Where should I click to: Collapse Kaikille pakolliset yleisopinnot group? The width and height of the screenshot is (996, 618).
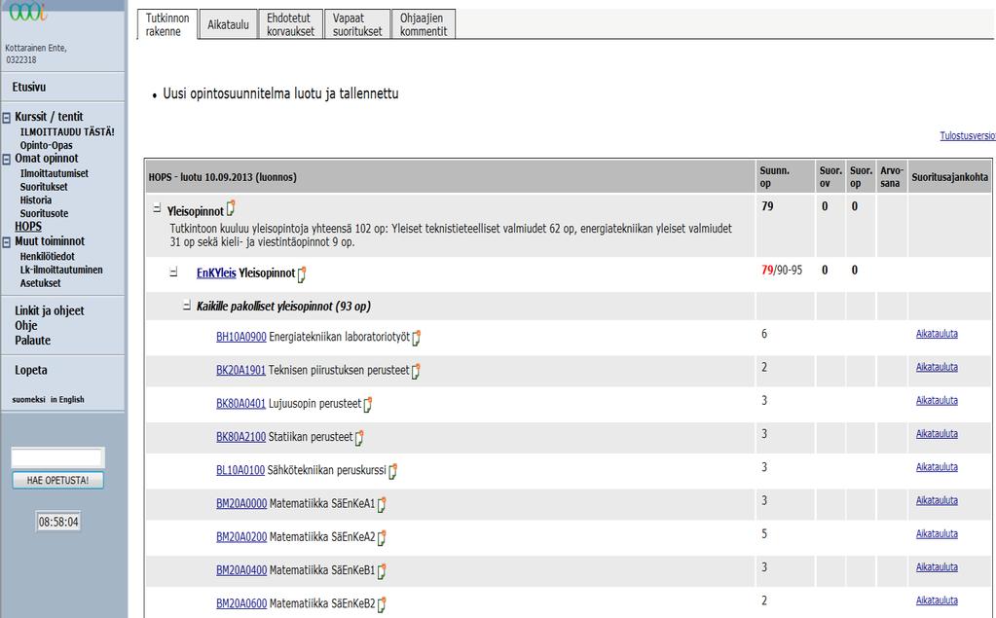click(x=187, y=305)
